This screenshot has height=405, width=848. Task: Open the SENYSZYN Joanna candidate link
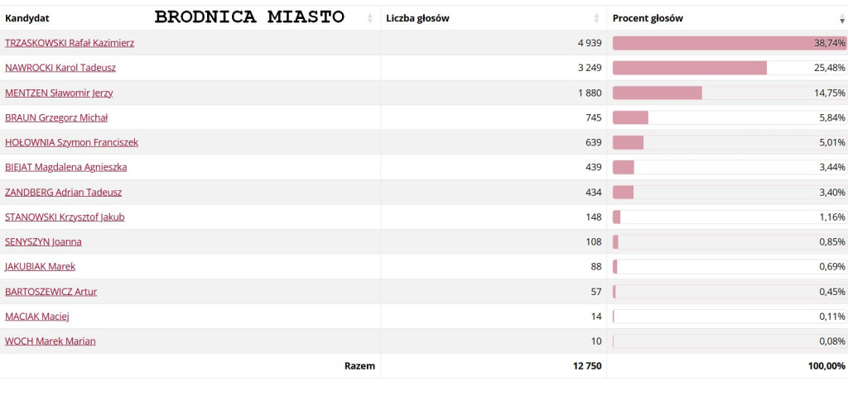pos(43,242)
